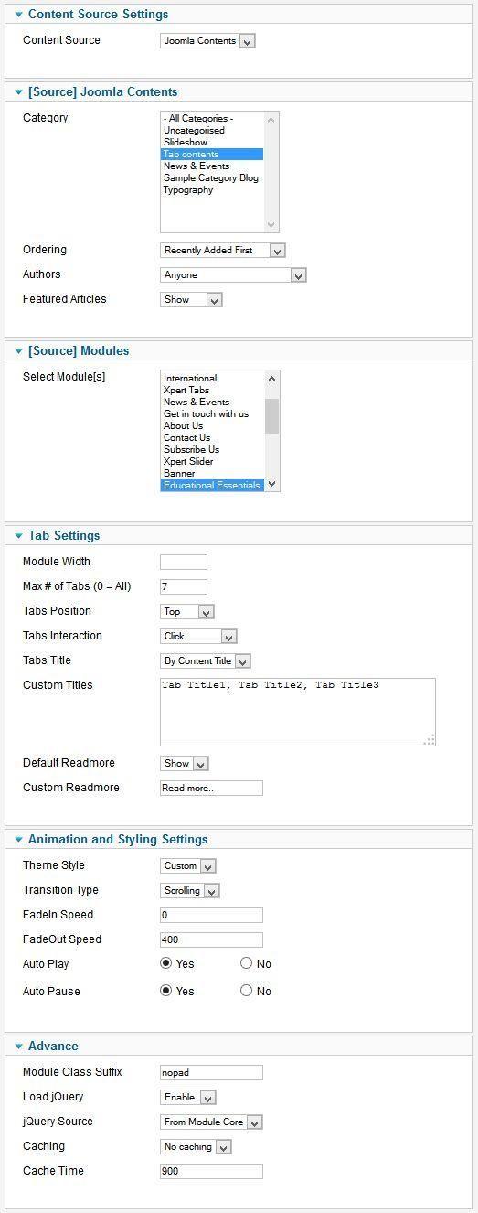478x1213 pixels.
Task: Set Auto Pause to No
Action: tap(247, 992)
